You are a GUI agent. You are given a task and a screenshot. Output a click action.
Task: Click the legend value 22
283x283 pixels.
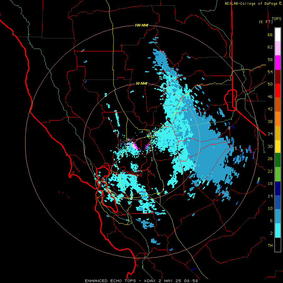coord(270,171)
